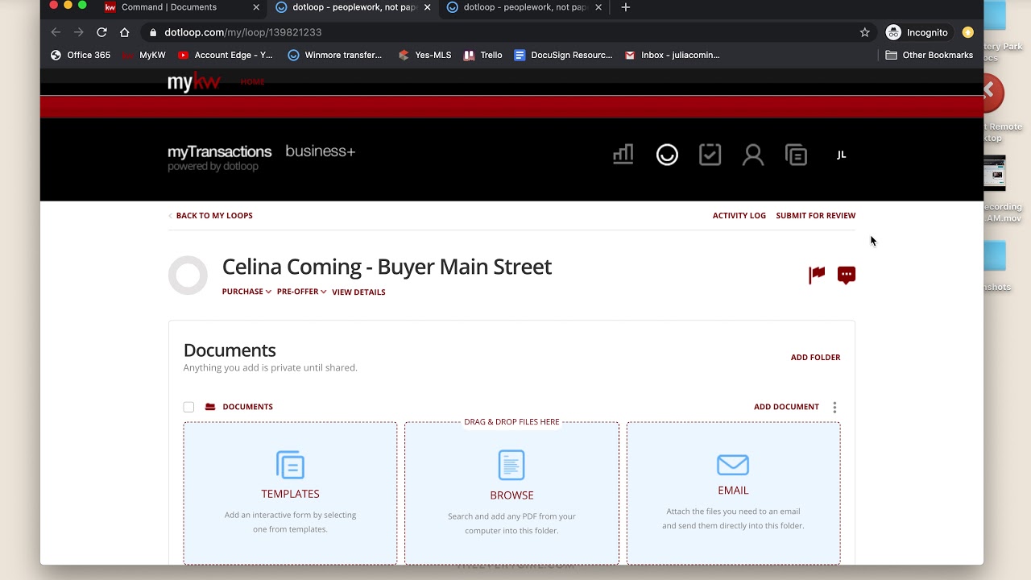Click the myKW logo
Screen dimensions: 1031x580
[193, 81]
